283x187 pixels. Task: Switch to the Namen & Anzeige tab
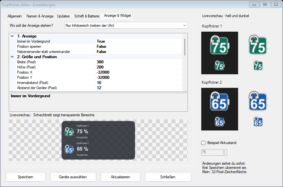[x=40, y=16]
